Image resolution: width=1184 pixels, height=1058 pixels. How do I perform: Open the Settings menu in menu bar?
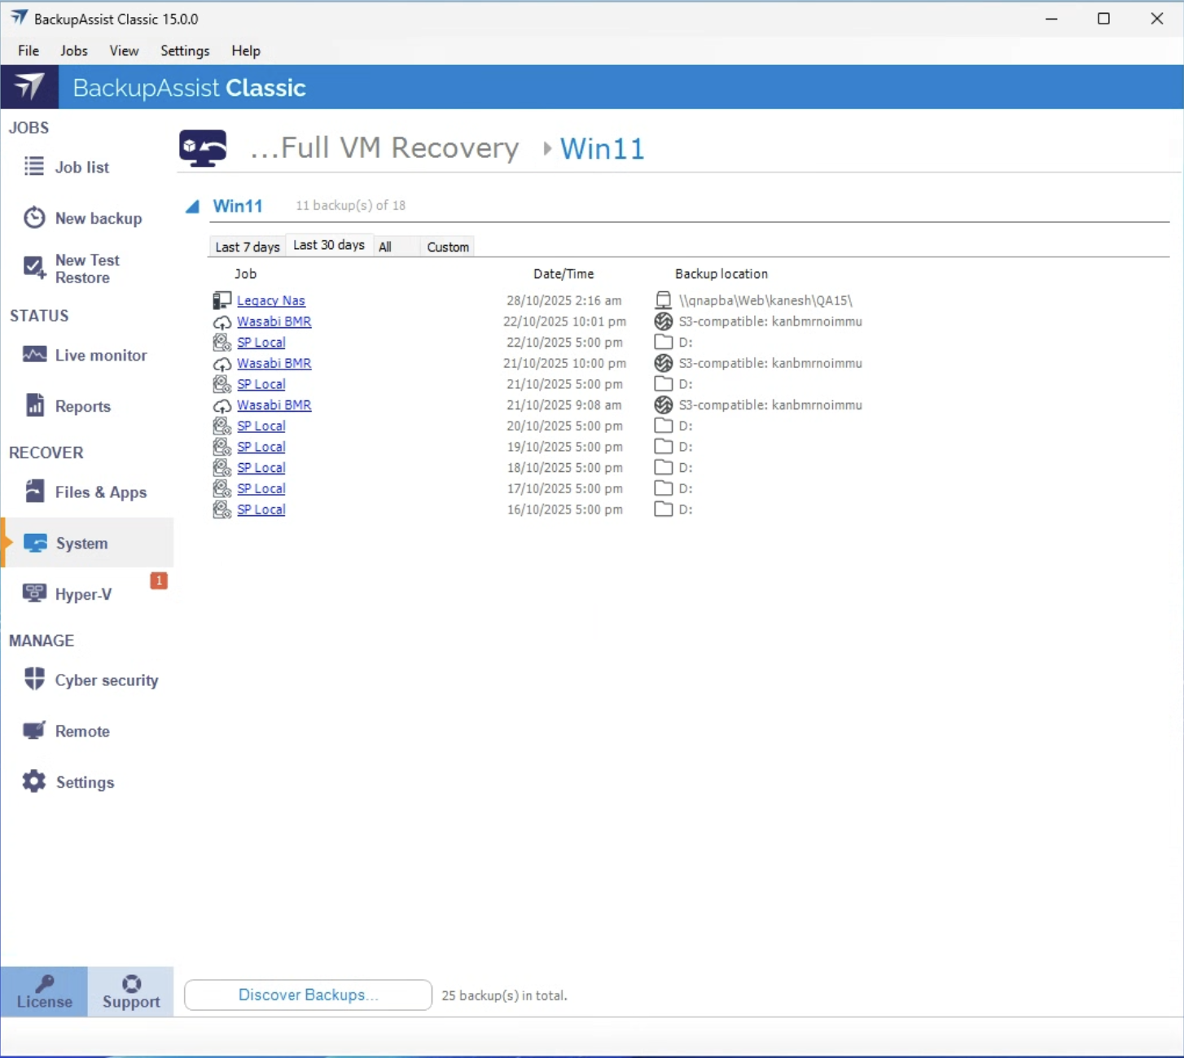pos(185,50)
